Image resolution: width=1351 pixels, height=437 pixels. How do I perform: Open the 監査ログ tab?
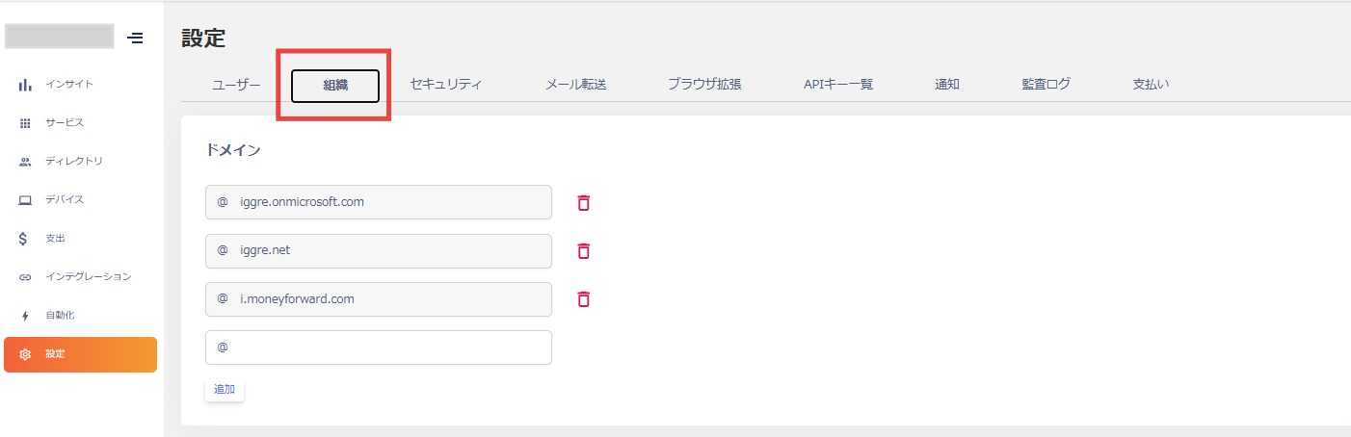point(1046,85)
